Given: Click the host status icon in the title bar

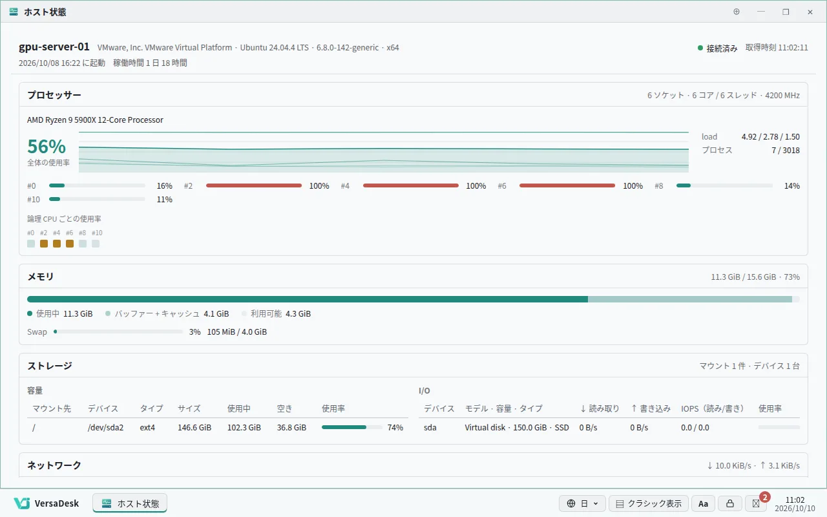Looking at the screenshot, I should tap(14, 12).
